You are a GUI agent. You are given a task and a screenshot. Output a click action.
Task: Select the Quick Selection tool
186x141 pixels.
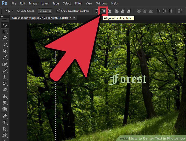[x=5, y=44]
